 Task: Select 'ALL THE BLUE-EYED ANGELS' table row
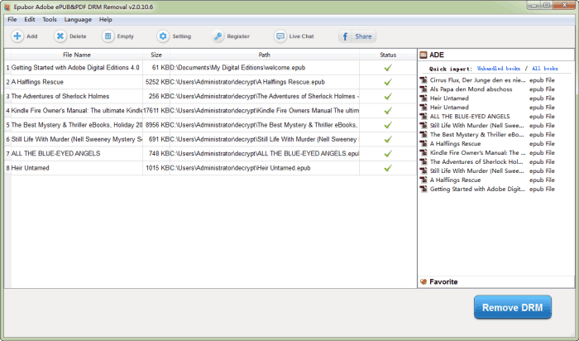click(210, 154)
